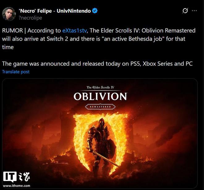This screenshot has height=190, width=204.
Task: Click the blue verified checkmark badge
Action: pos(95,11)
